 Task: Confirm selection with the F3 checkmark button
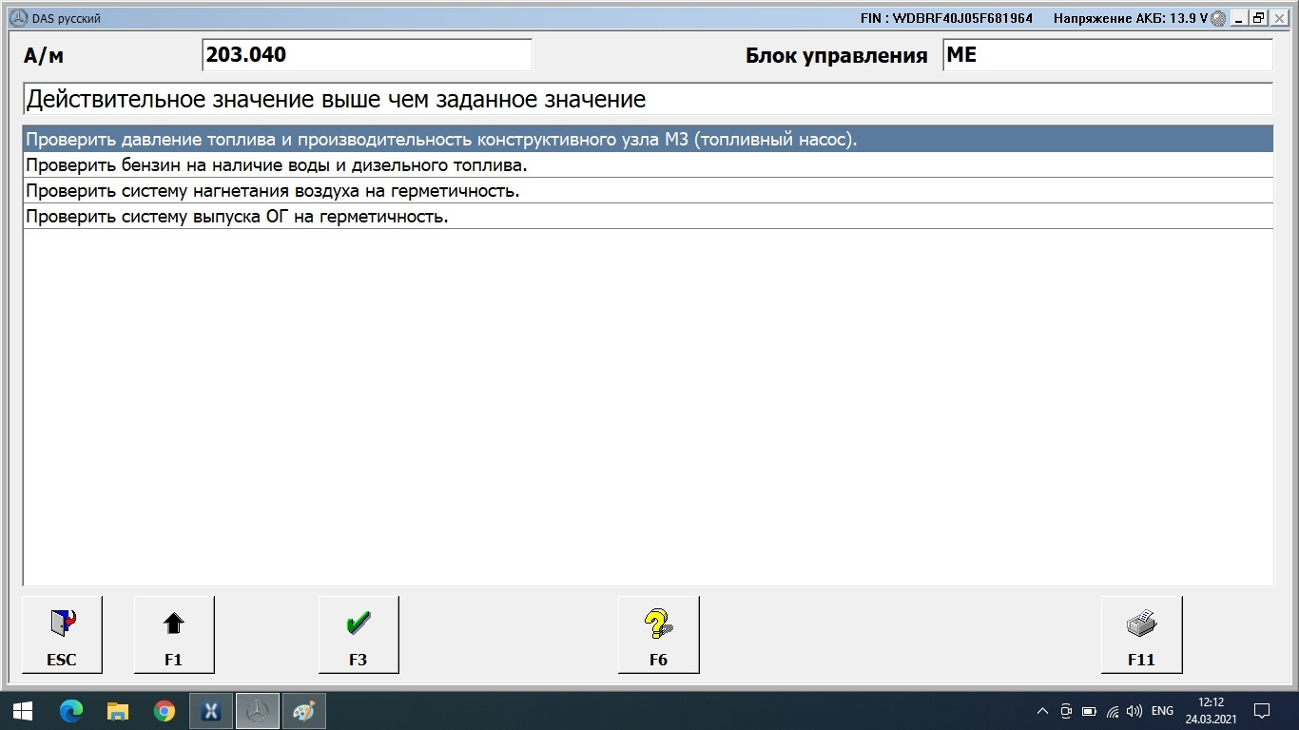point(359,635)
